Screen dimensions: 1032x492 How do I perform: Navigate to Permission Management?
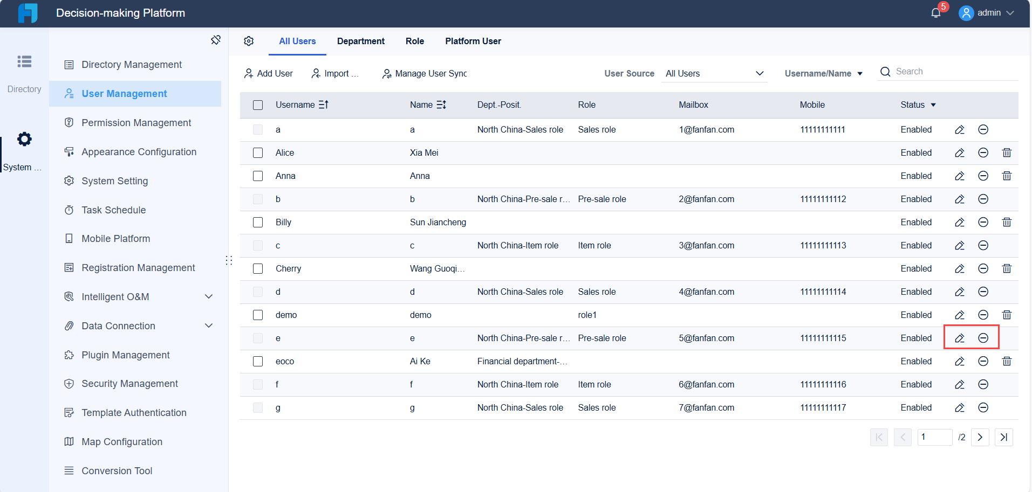coord(136,122)
